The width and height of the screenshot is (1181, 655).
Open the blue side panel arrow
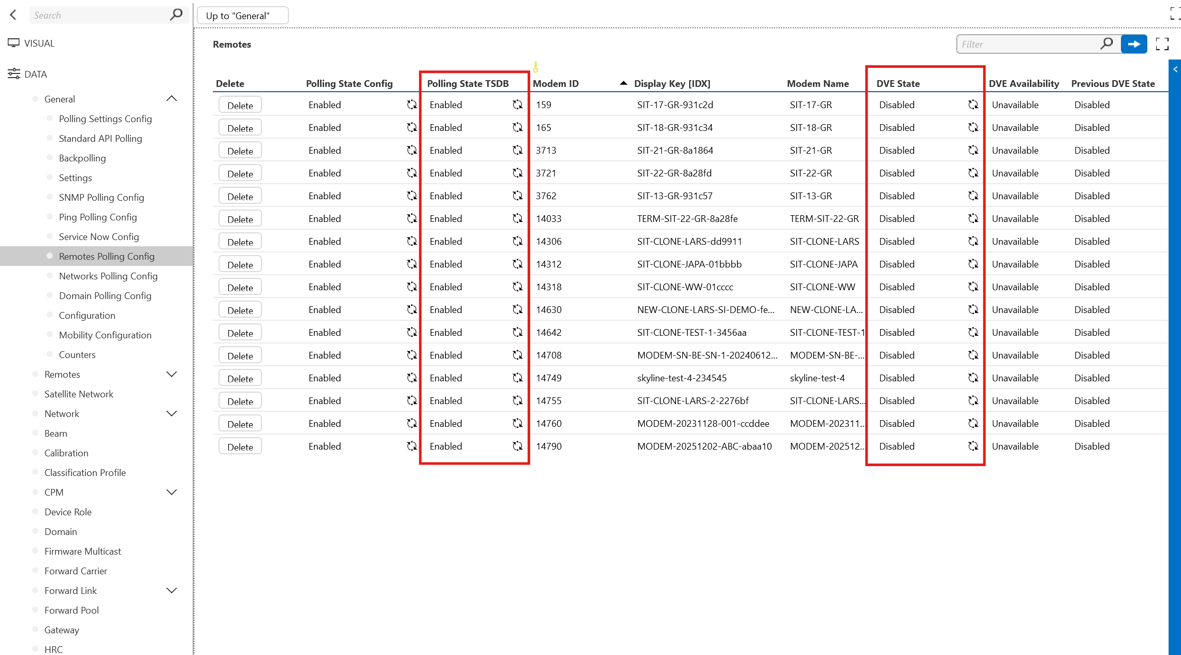[1175, 69]
